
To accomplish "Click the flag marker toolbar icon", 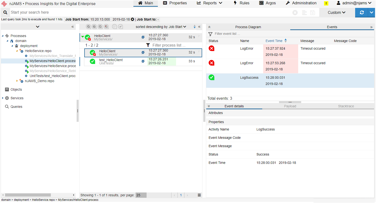I will (x=115, y=26).
